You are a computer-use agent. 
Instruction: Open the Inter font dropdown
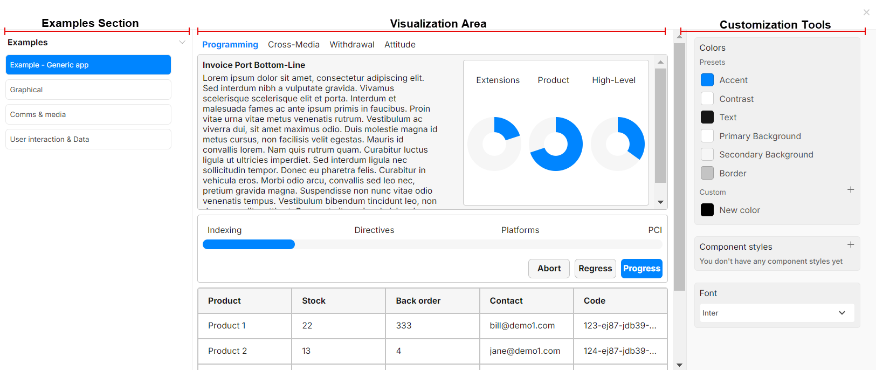(x=777, y=313)
